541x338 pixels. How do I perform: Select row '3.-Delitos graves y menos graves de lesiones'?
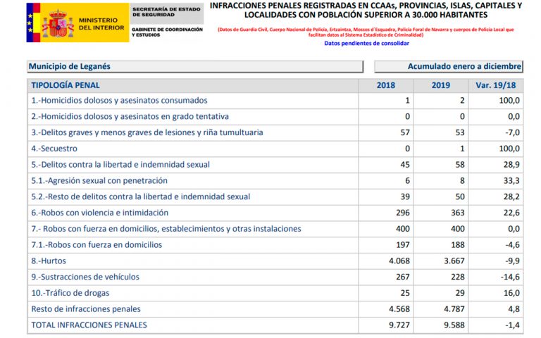click(x=275, y=133)
